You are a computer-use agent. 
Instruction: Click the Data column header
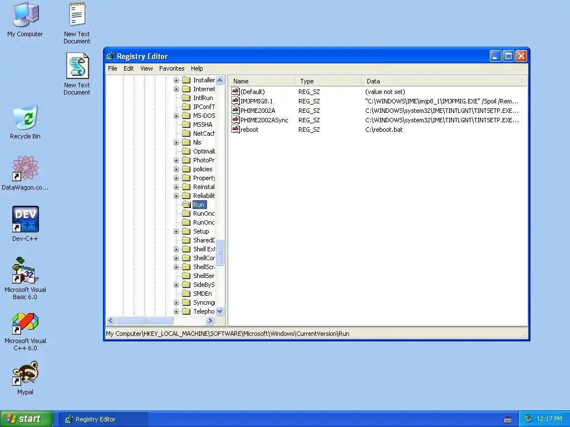[441, 81]
